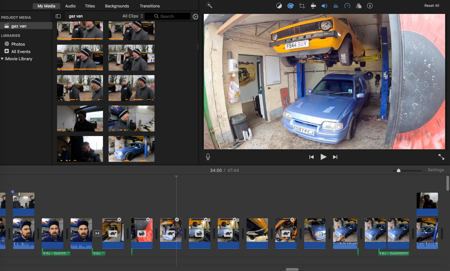
Task: Toggle the libraries sidebar list
Action: point(58,16)
